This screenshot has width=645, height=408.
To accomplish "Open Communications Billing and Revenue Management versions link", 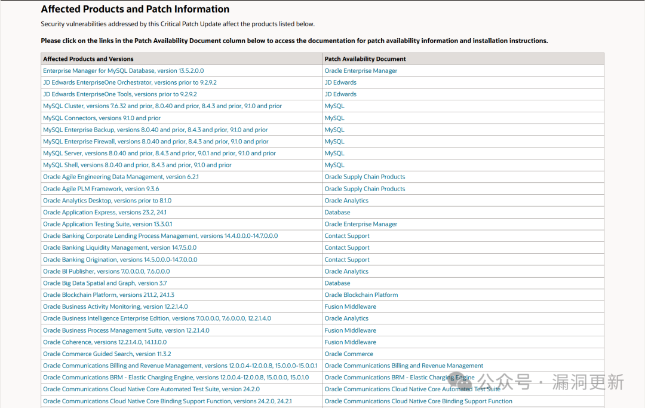I will pos(180,366).
